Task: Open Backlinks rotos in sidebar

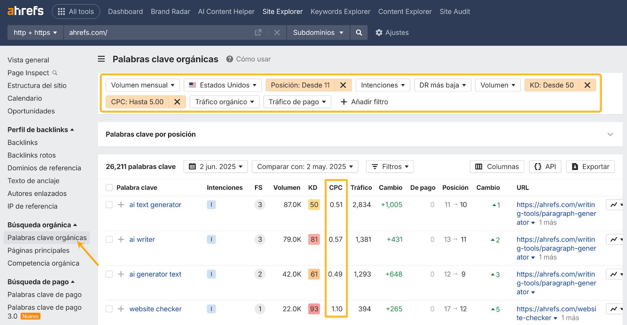Action: coord(32,155)
